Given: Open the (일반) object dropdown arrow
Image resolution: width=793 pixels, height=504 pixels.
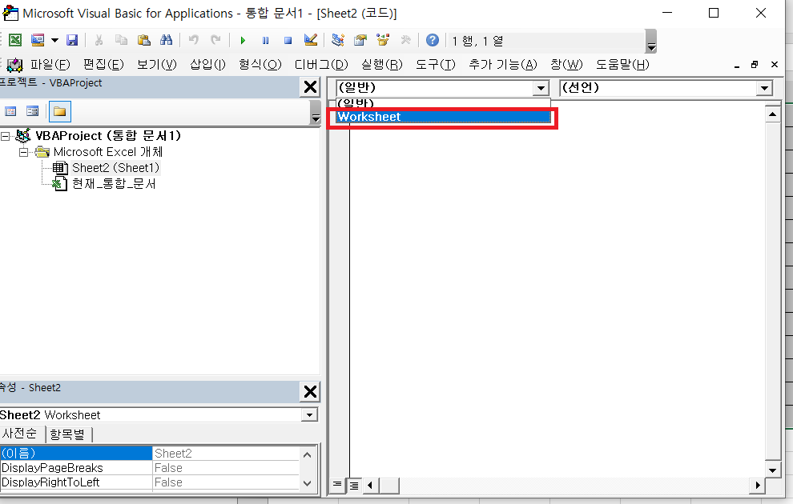Looking at the screenshot, I should 541,88.
